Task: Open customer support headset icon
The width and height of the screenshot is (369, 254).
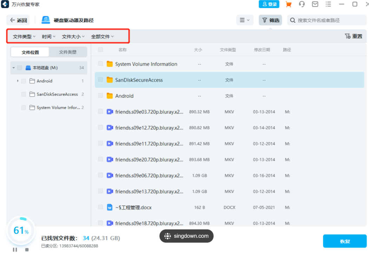Action: 302,4
